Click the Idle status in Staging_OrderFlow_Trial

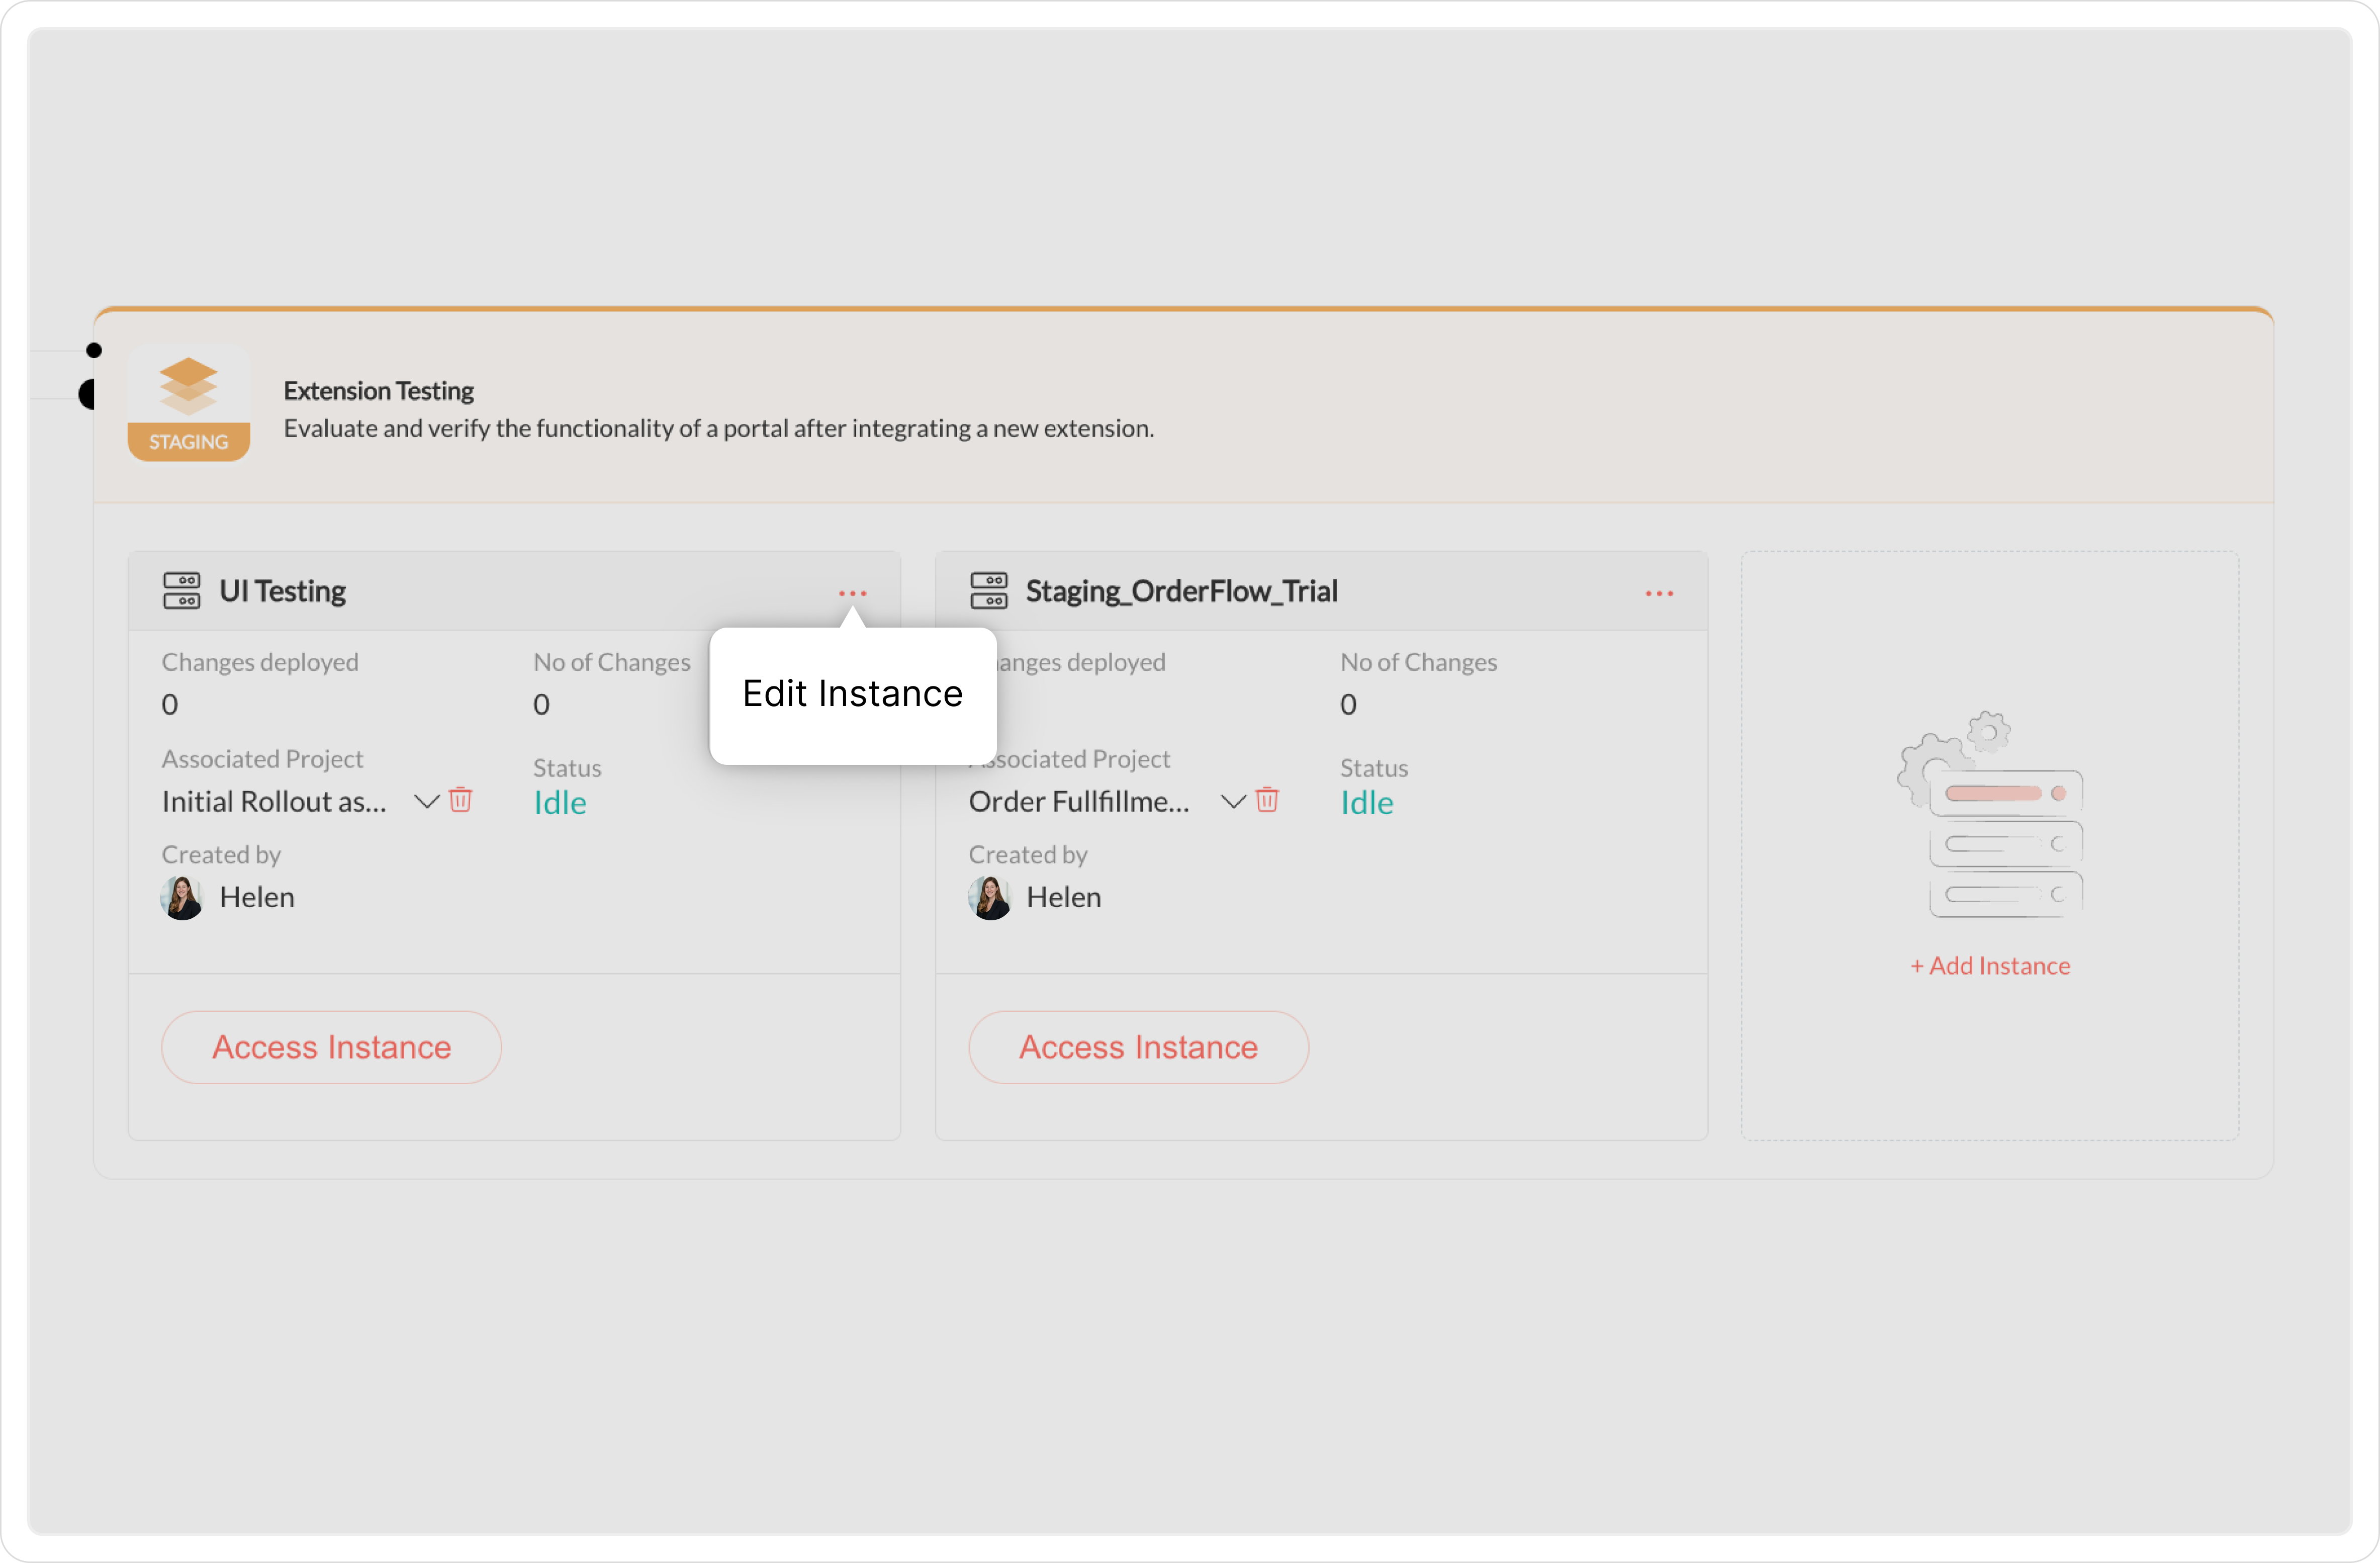(1366, 803)
